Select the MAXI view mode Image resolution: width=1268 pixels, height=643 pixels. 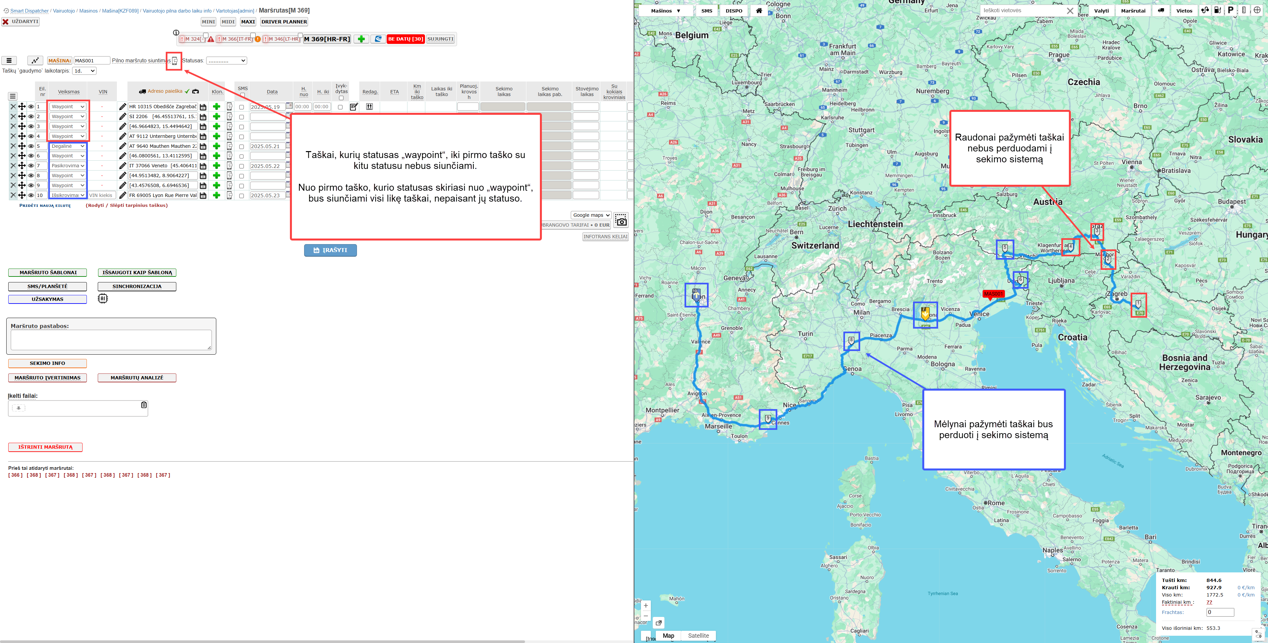(x=248, y=22)
